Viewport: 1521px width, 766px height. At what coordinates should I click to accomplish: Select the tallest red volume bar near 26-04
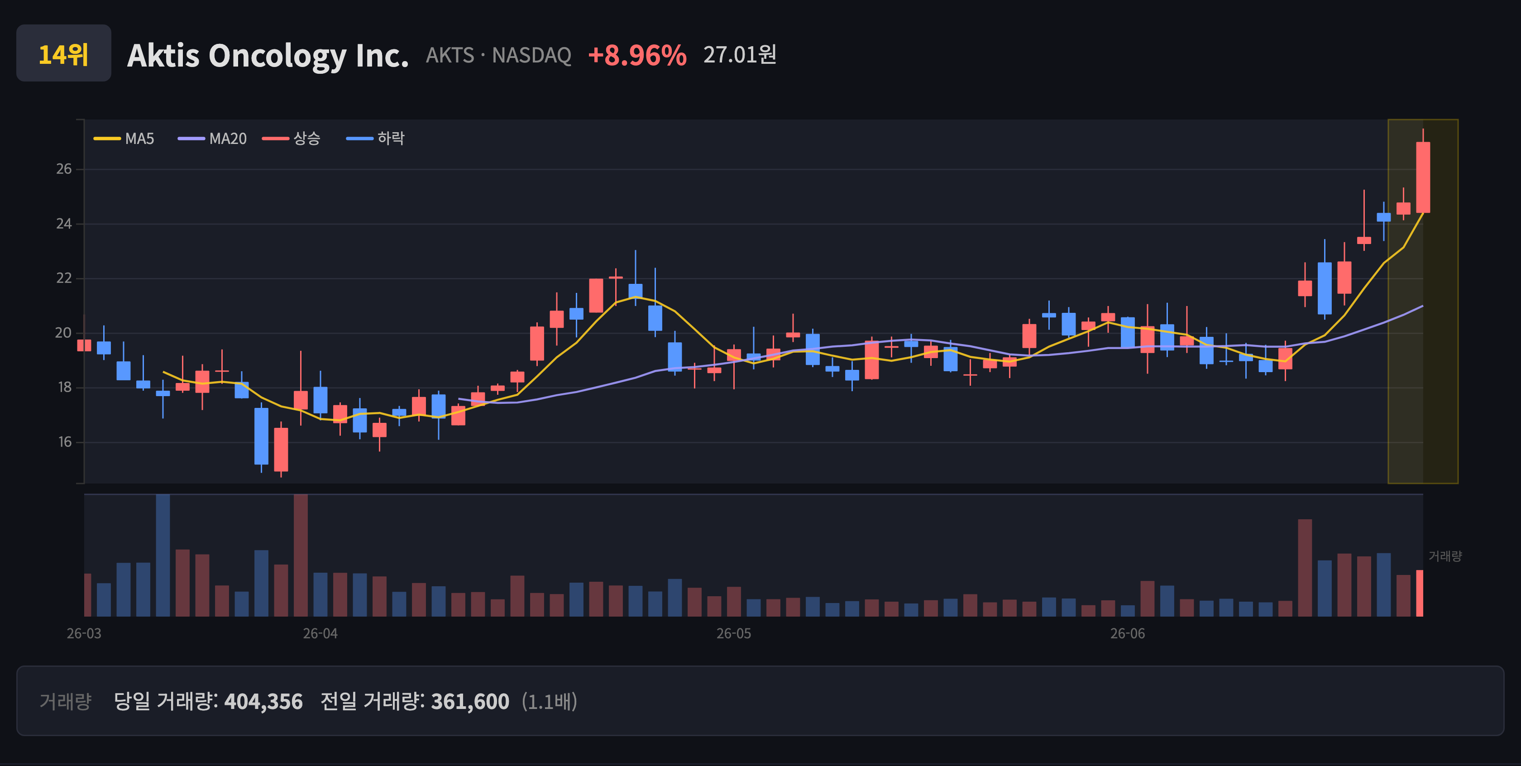click(x=301, y=555)
